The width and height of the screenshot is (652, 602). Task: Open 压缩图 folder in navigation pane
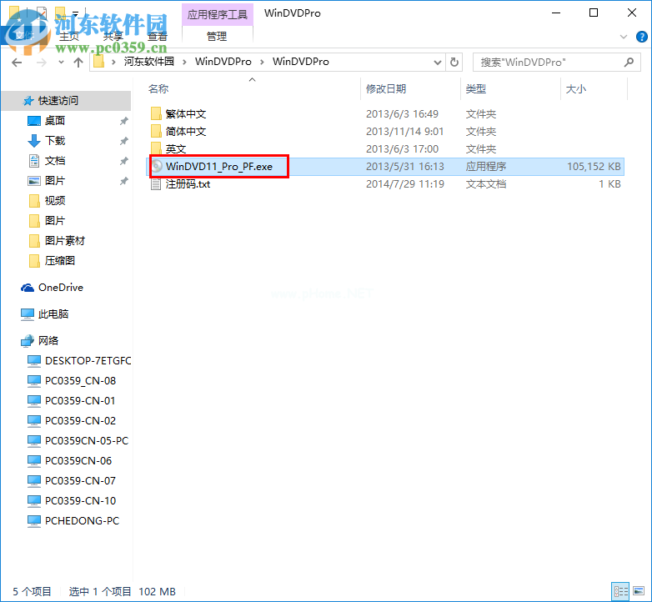tap(60, 260)
